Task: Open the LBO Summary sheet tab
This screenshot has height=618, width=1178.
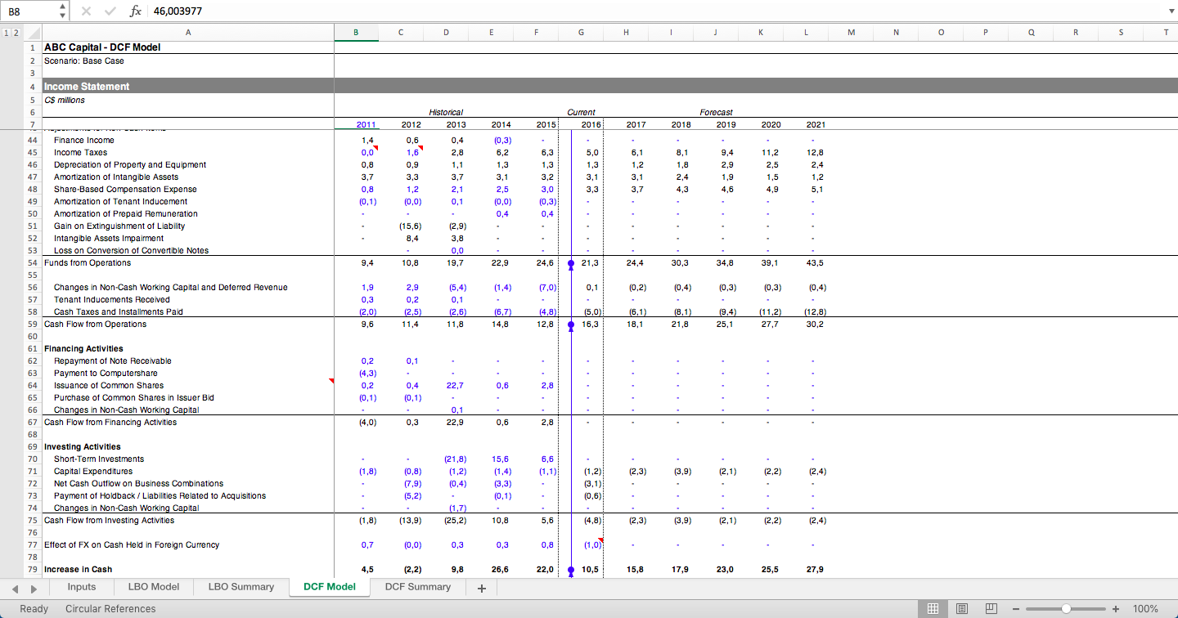Action: 241,587
